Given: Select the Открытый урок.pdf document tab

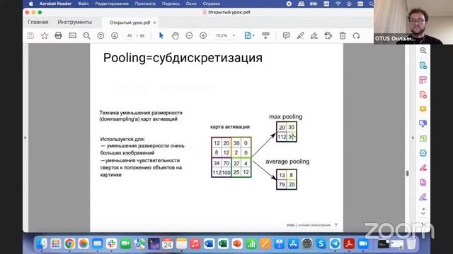Looking at the screenshot, I should [x=130, y=23].
